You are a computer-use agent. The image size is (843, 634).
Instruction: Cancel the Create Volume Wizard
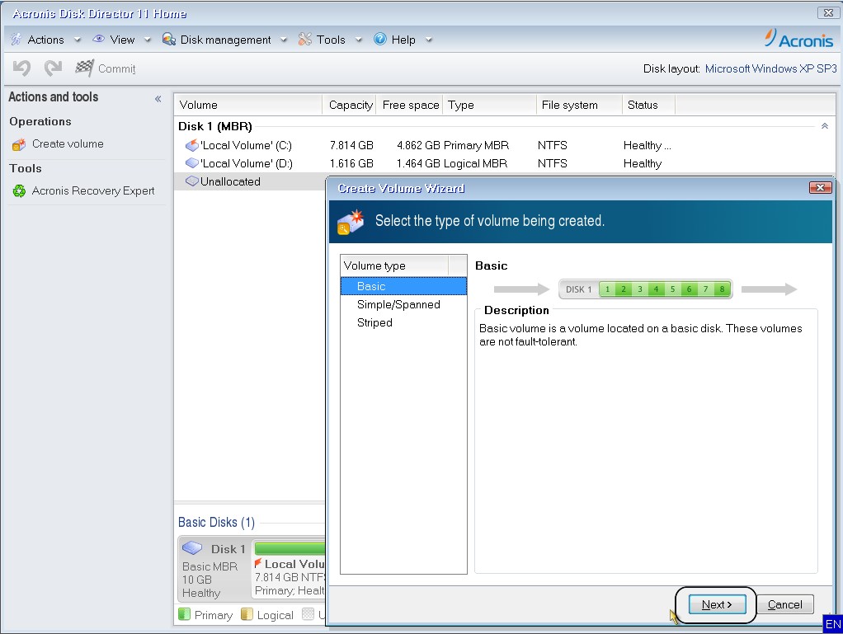coord(784,604)
